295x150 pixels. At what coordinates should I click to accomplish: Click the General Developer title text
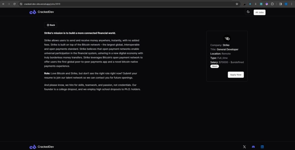(227, 50)
